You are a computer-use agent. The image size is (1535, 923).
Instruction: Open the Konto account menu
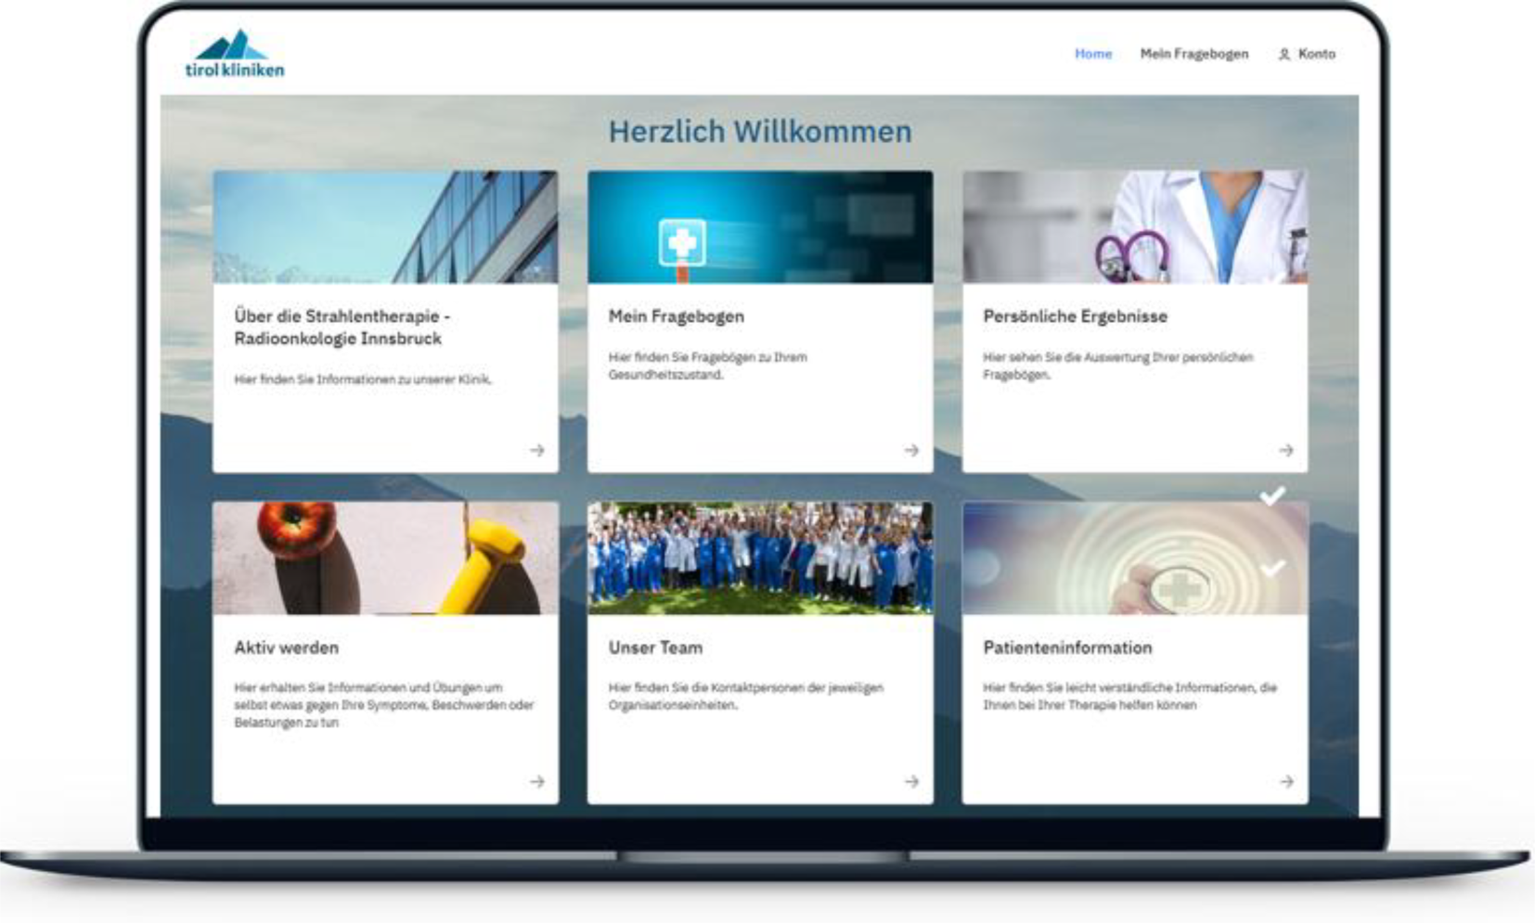click(x=1307, y=54)
